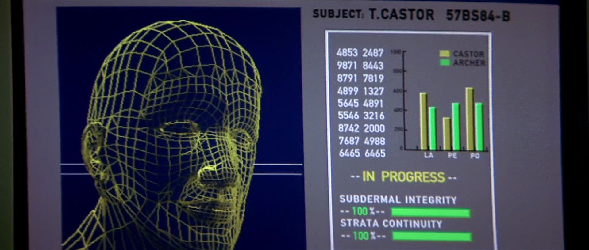Select the "CASTOR" legend label
The width and height of the screenshot is (589, 250).
(x=469, y=54)
